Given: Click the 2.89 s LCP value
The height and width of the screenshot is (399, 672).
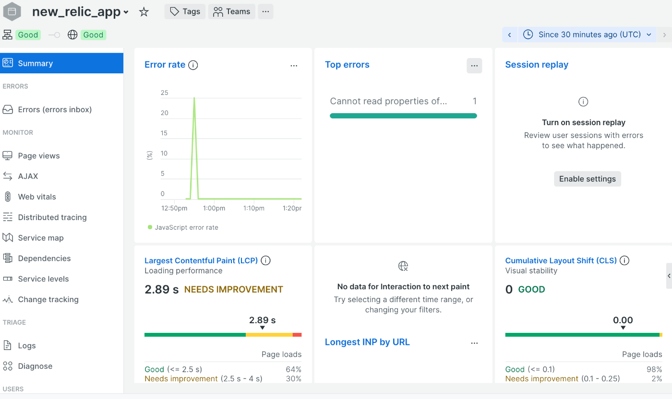Looking at the screenshot, I should click(x=162, y=289).
